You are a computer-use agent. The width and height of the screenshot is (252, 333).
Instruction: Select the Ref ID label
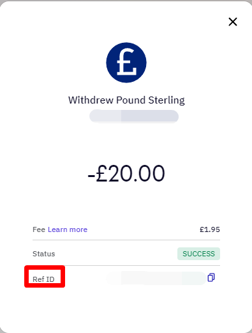pyautogui.click(x=43, y=279)
